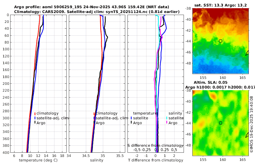The image size is (255, 164).
Task: Click black Argo legend marker in salinity plot
Action: (x=94, y=123)
